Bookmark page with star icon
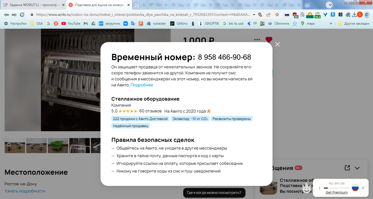Screen dimensions: 373x199 277,14
